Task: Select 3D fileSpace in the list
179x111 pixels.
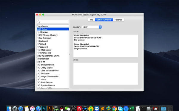Action: tap(53, 74)
